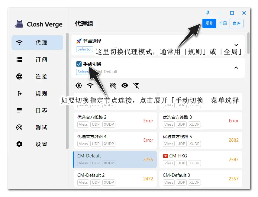Click the Selector label under 节点选择
This screenshot has height=197, width=258.
[84, 49]
